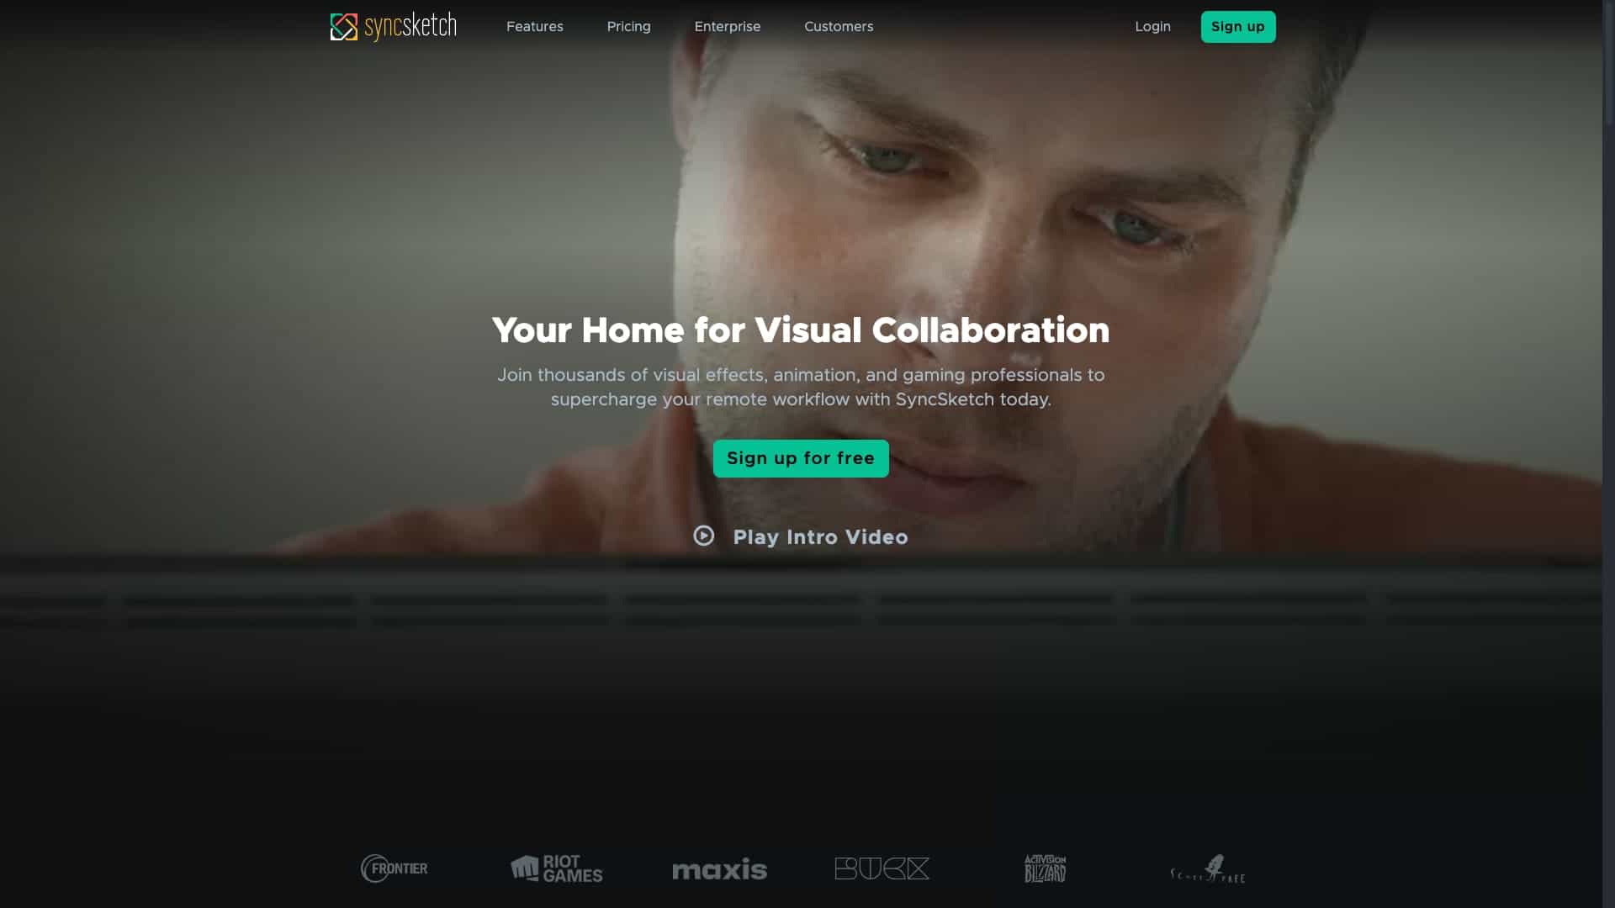Click the Activision Blizzard logo

tap(1046, 868)
